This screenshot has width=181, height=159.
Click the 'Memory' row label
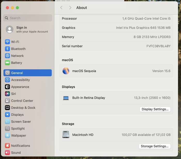(68, 37)
